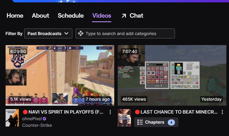Click the category gamepad icon in search field
This screenshot has width=229, height=136.
coord(81,33)
